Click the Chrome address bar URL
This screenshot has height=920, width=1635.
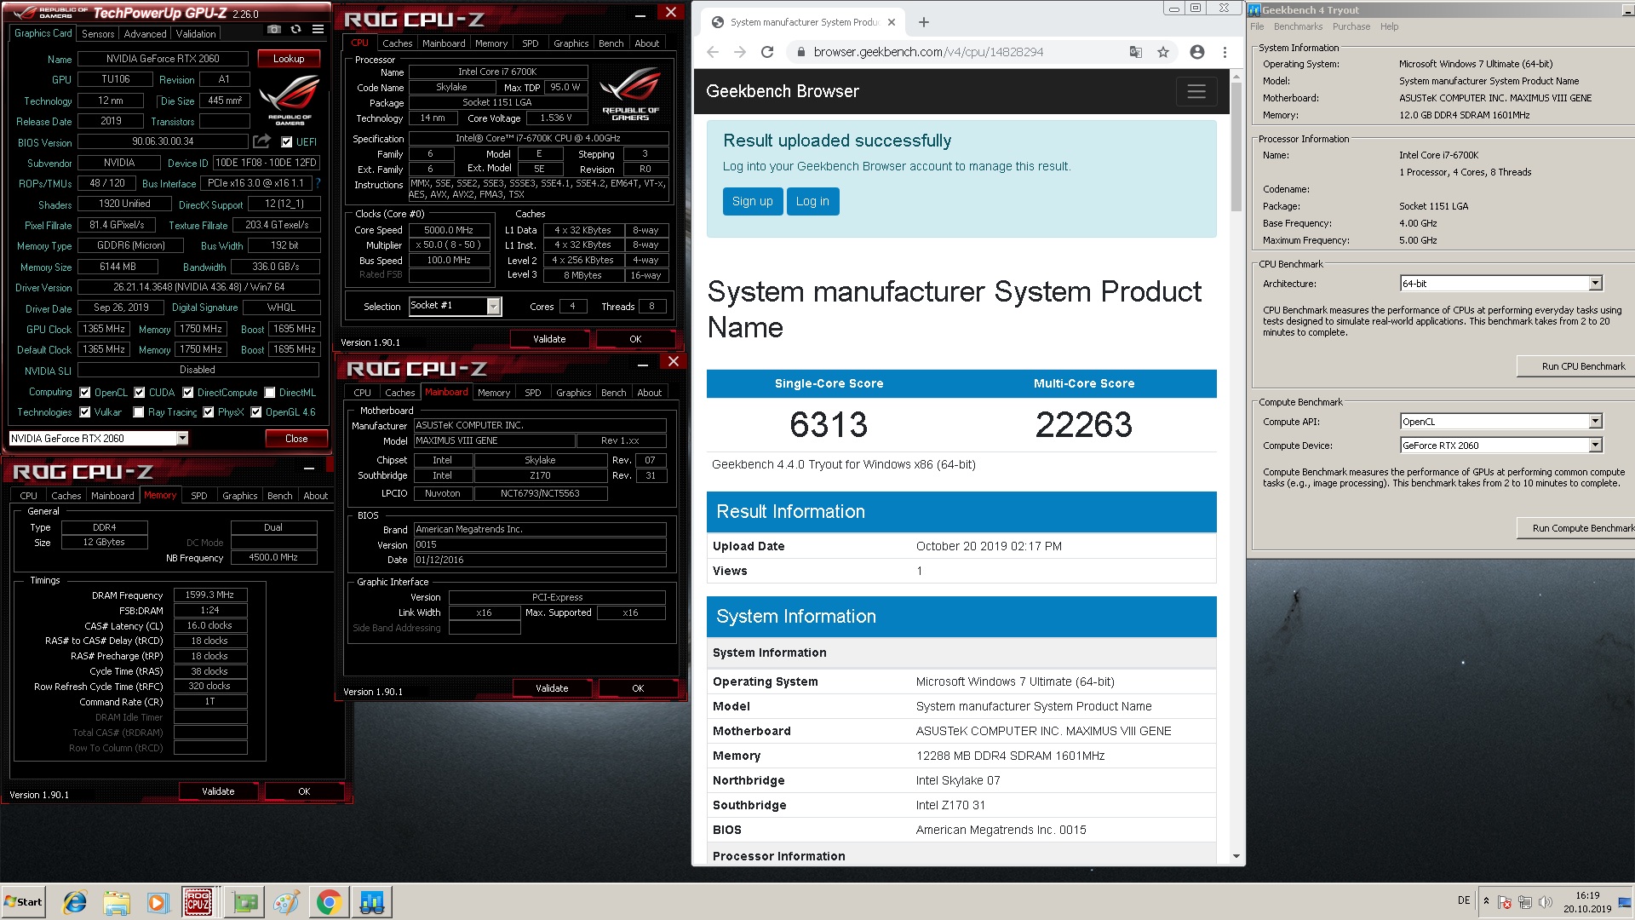928,52
